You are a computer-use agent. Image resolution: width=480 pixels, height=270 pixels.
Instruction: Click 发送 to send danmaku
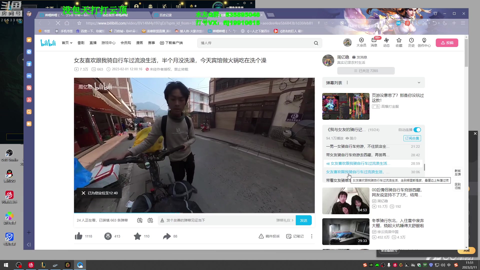point(303,220)
